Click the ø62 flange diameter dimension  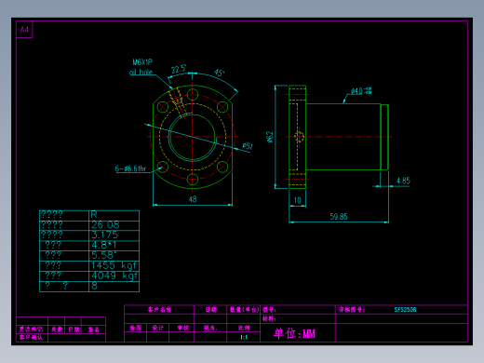(x=270, y=137)
